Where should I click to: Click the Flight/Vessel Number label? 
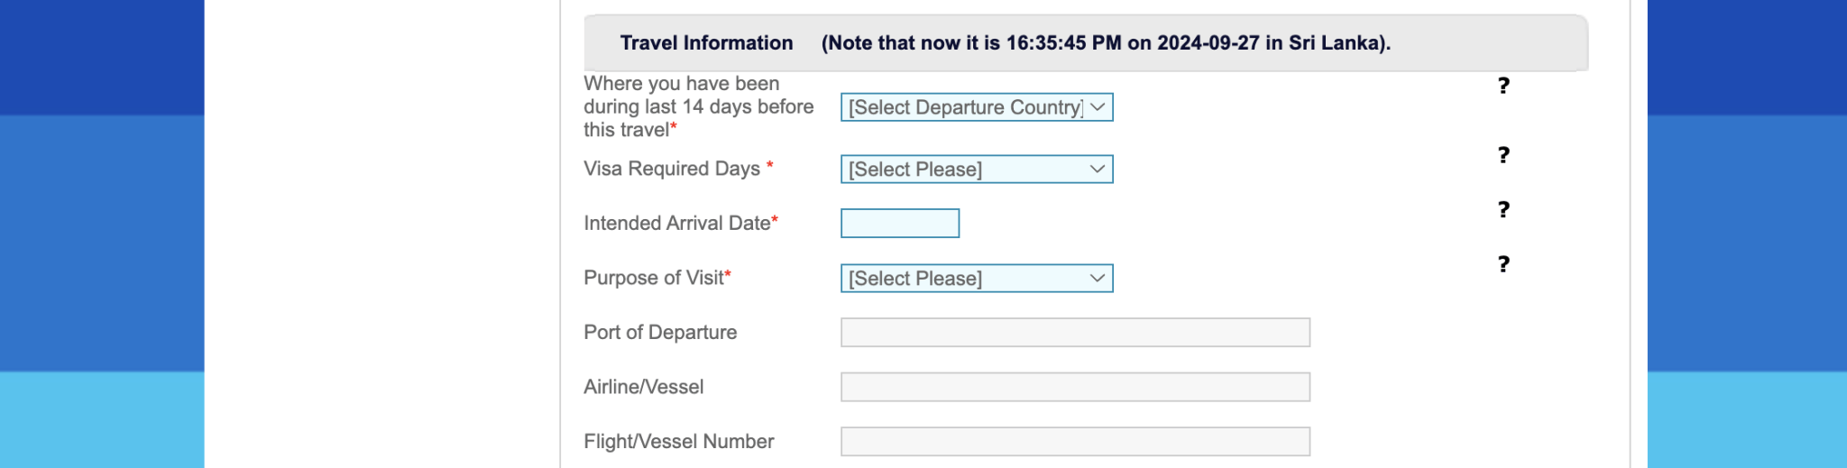click(678, 441)
